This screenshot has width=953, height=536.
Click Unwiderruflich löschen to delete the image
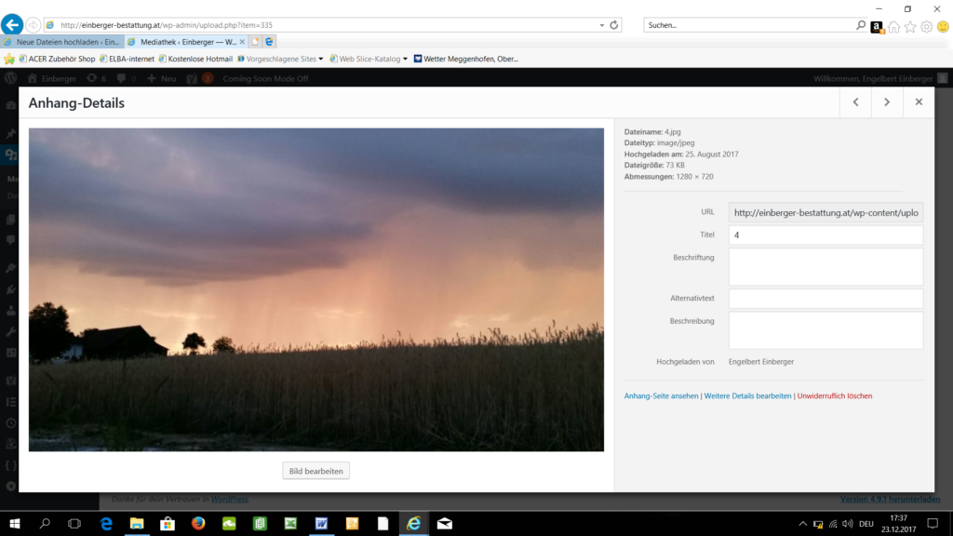(x=835, y=395)
